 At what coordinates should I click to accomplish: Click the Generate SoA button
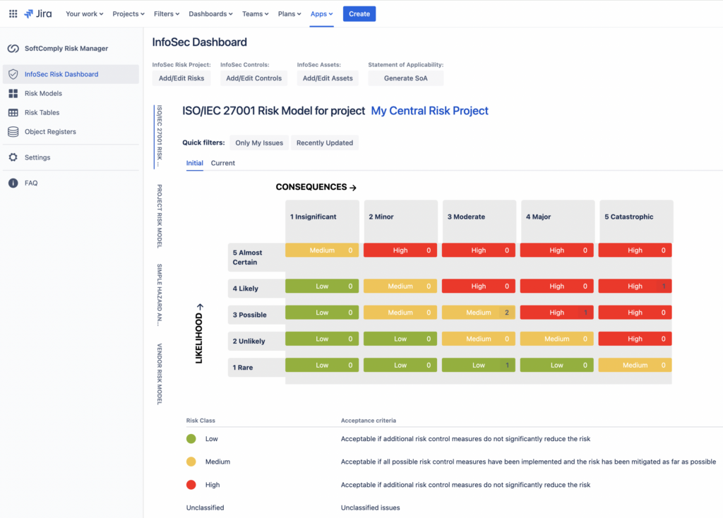[x=405, y=78]
